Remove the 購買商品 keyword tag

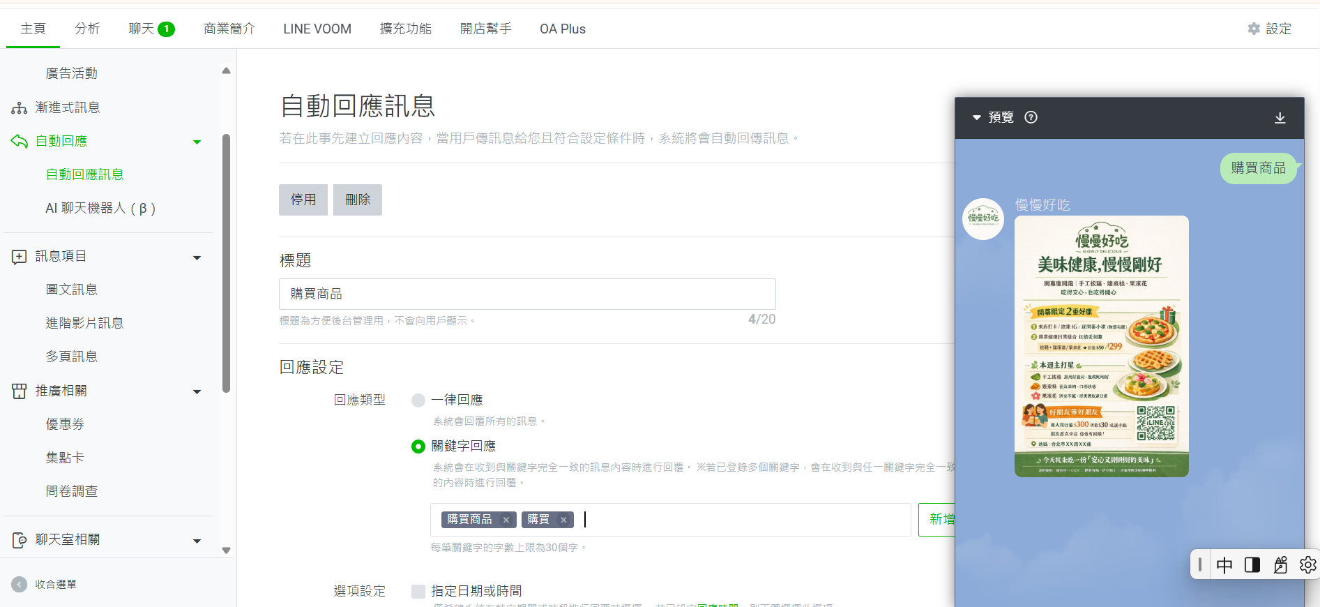506,520
